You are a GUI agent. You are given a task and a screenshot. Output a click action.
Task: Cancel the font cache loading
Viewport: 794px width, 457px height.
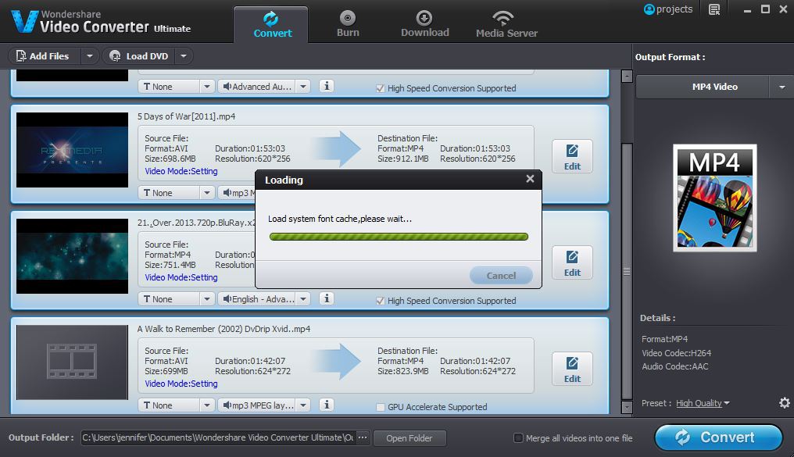coord(501,275)
